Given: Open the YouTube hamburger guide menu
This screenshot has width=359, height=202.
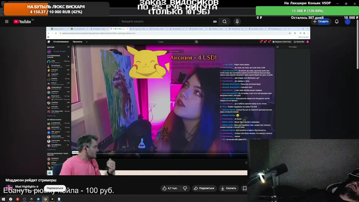Looking at the screenshot, I should [7, 22].
